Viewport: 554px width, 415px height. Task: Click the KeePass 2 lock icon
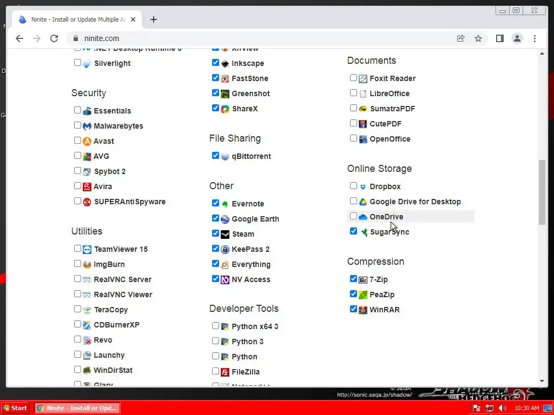[225, 250]
